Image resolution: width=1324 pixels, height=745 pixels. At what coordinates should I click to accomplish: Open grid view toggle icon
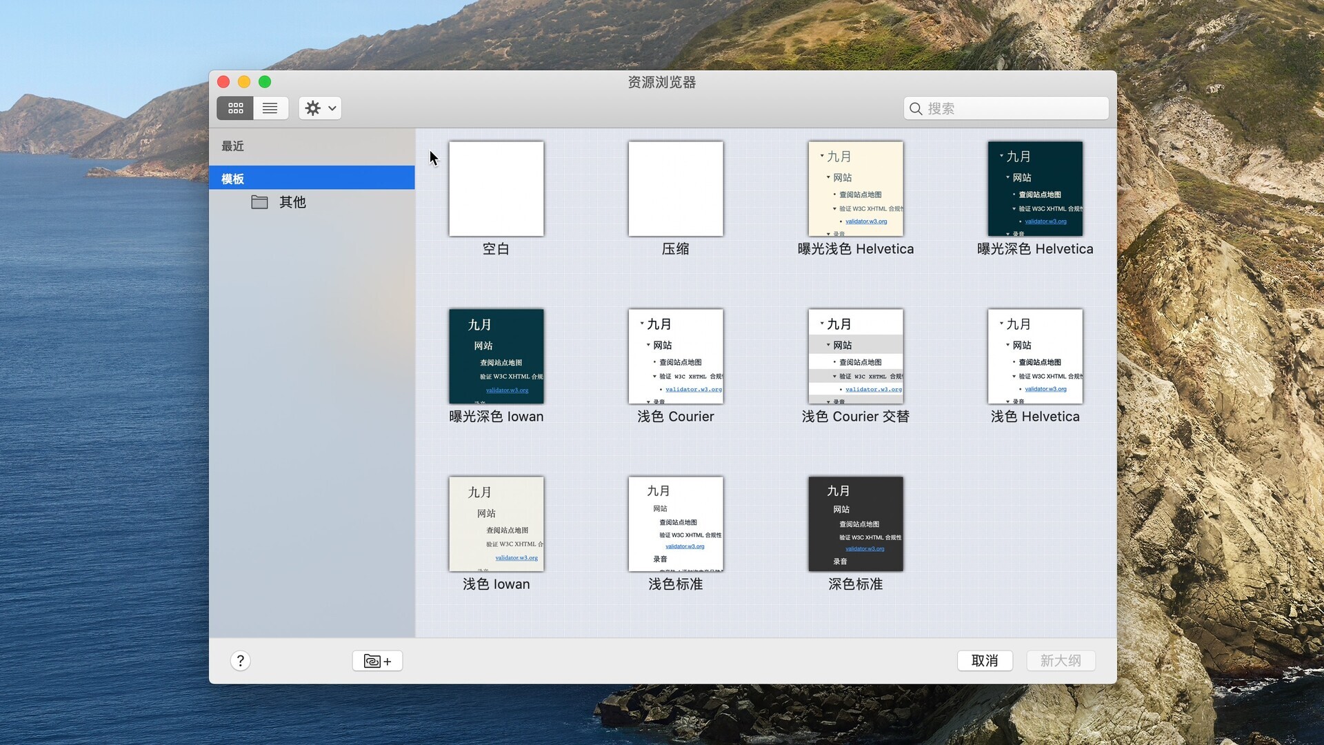(236, 108)
